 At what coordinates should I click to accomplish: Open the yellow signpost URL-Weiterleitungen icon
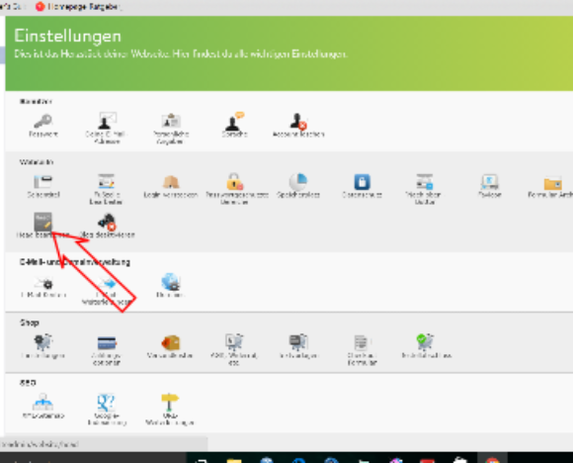[170, 403]
